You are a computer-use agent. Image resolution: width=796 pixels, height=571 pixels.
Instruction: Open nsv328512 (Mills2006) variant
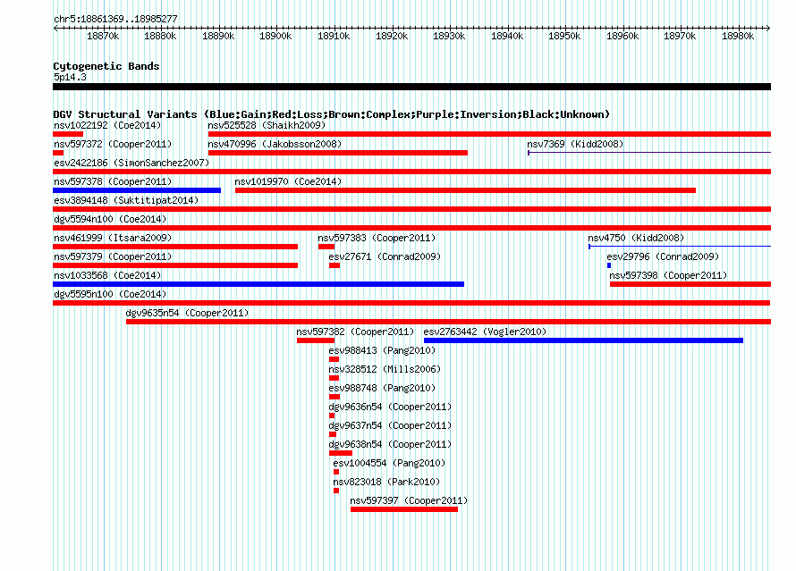pyautogui.click(x=385, y=369)
